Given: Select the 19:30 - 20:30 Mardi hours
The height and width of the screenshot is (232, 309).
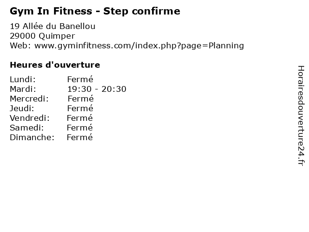Looking at the screenshot, I should (x=97, y=89).
